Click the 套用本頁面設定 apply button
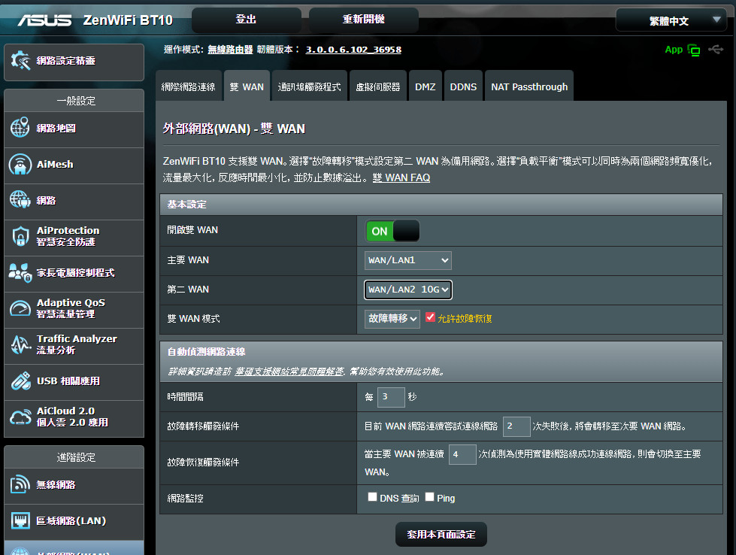 [441, 535]
